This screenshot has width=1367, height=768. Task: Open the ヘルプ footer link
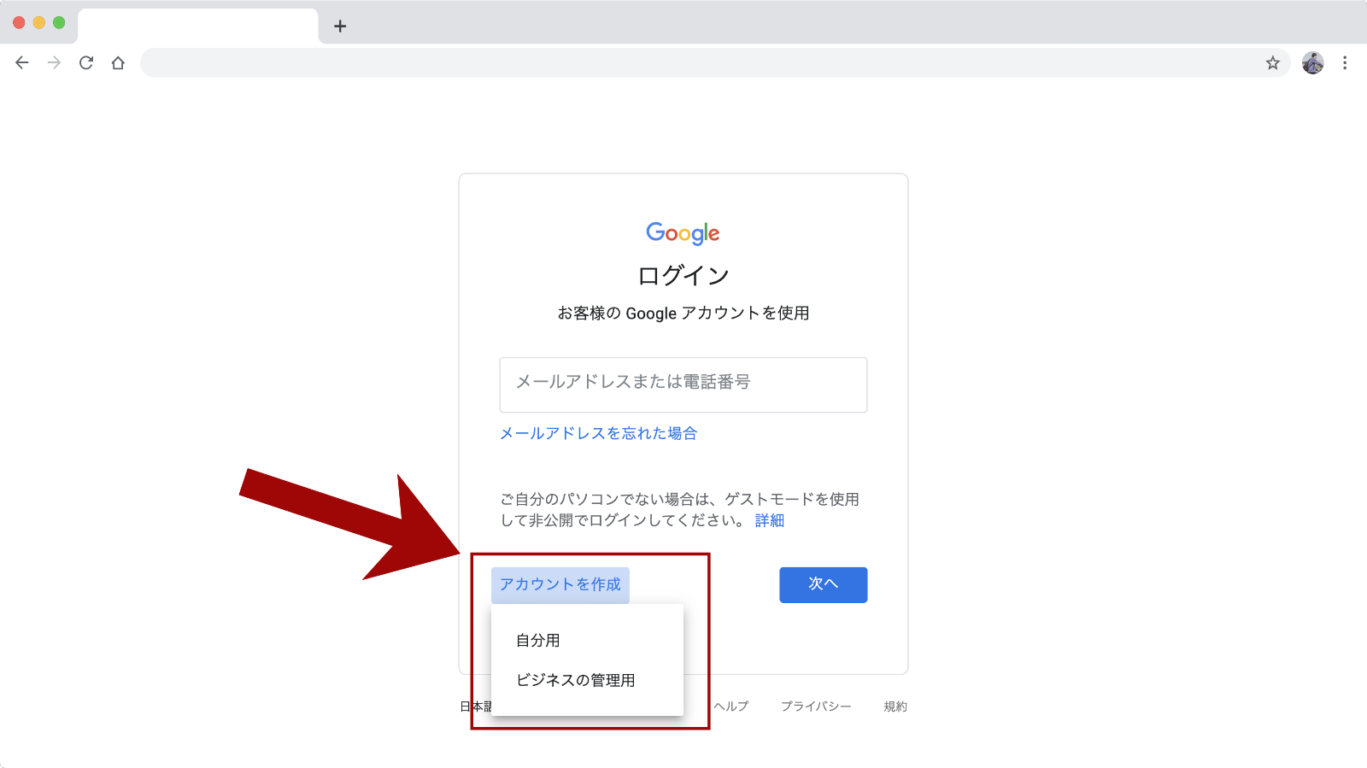click(x=731, y=706)
